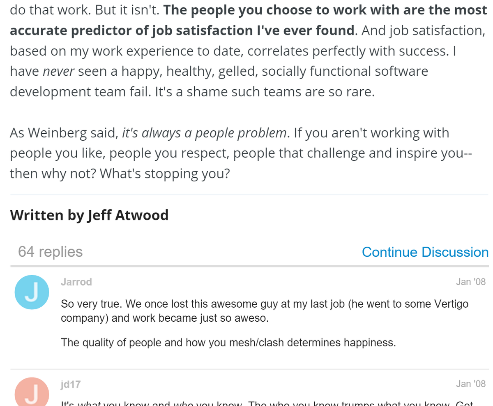Click "The quality of people" comment line
The width and height of the screenshot is (493, 406).
(x=228, y=342)
